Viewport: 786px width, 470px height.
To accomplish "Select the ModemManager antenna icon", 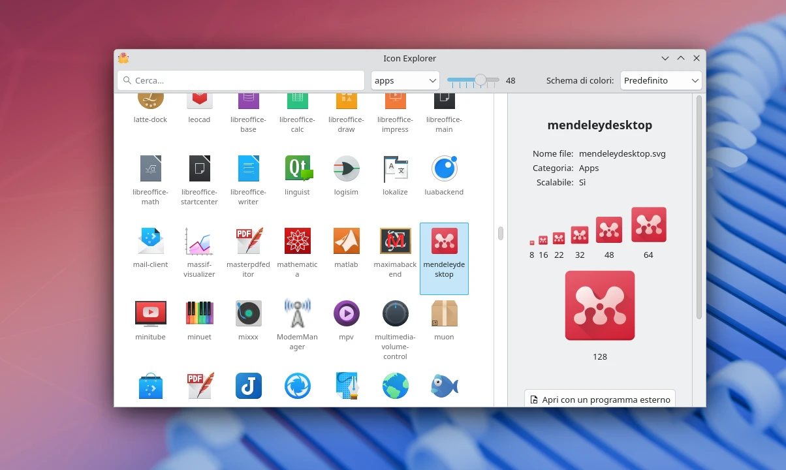I will (297, 313).
